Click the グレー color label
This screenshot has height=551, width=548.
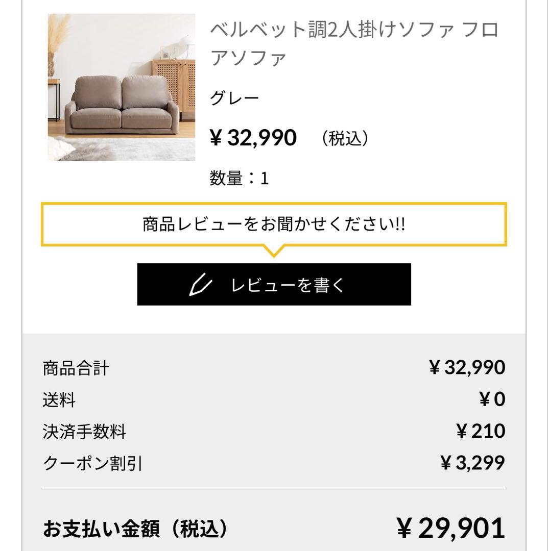(x=235, y=98)
